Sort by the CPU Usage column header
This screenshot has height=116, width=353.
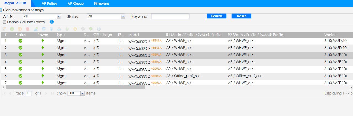103,35
